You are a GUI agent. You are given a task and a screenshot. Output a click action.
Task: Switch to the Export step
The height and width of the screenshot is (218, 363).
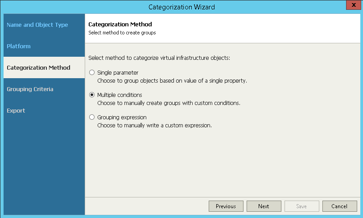pyautogui.click(x=16, y=111)
